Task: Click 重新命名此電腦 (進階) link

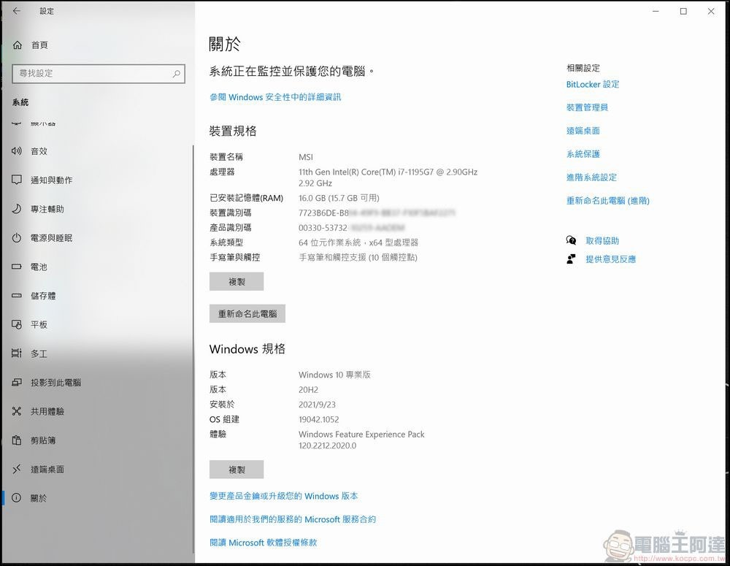Action: (607, 201)
